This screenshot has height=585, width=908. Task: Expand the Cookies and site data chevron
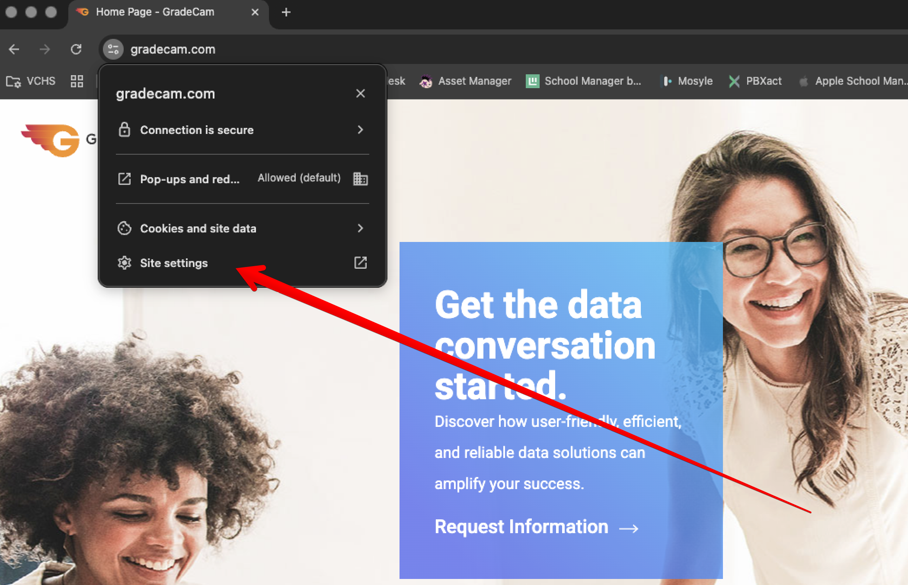click(360, 228)
